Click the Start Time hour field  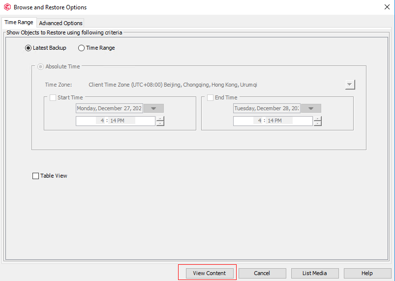(101, 121)
